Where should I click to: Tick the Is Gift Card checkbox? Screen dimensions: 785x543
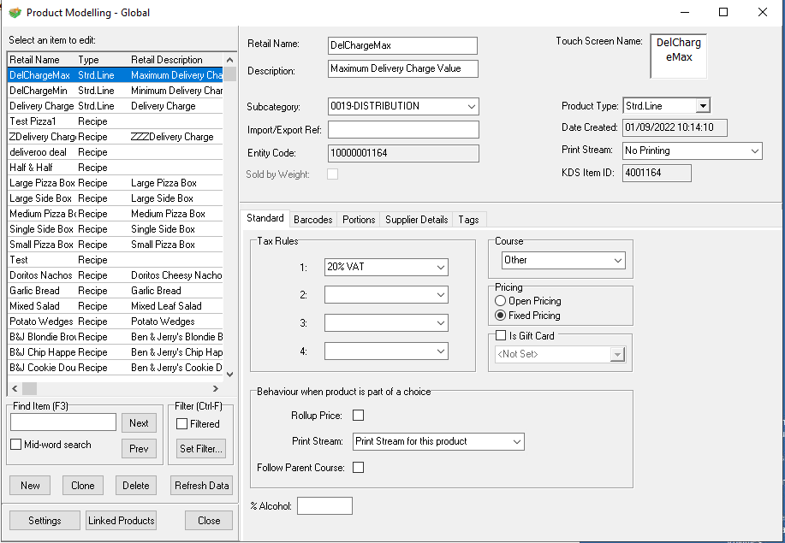[502, 336]
